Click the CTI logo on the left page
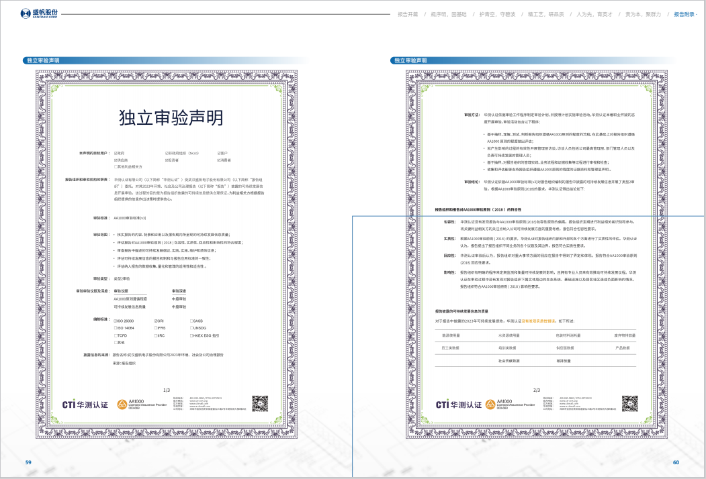Viewport: 706px width, 479px height. (84, 404)
